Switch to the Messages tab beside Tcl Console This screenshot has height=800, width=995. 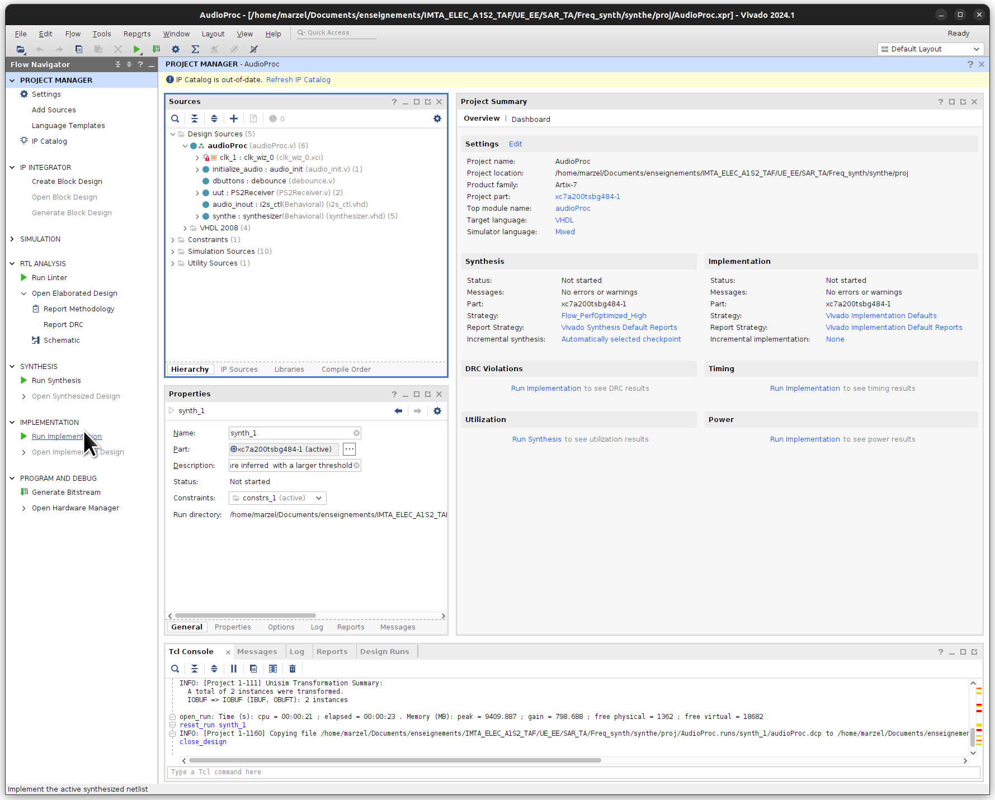point(257,652)
